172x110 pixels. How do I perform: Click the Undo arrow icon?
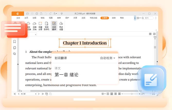(46, 14)
